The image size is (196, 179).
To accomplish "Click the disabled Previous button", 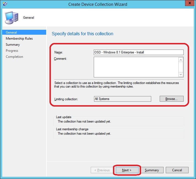I will (102, 170).
